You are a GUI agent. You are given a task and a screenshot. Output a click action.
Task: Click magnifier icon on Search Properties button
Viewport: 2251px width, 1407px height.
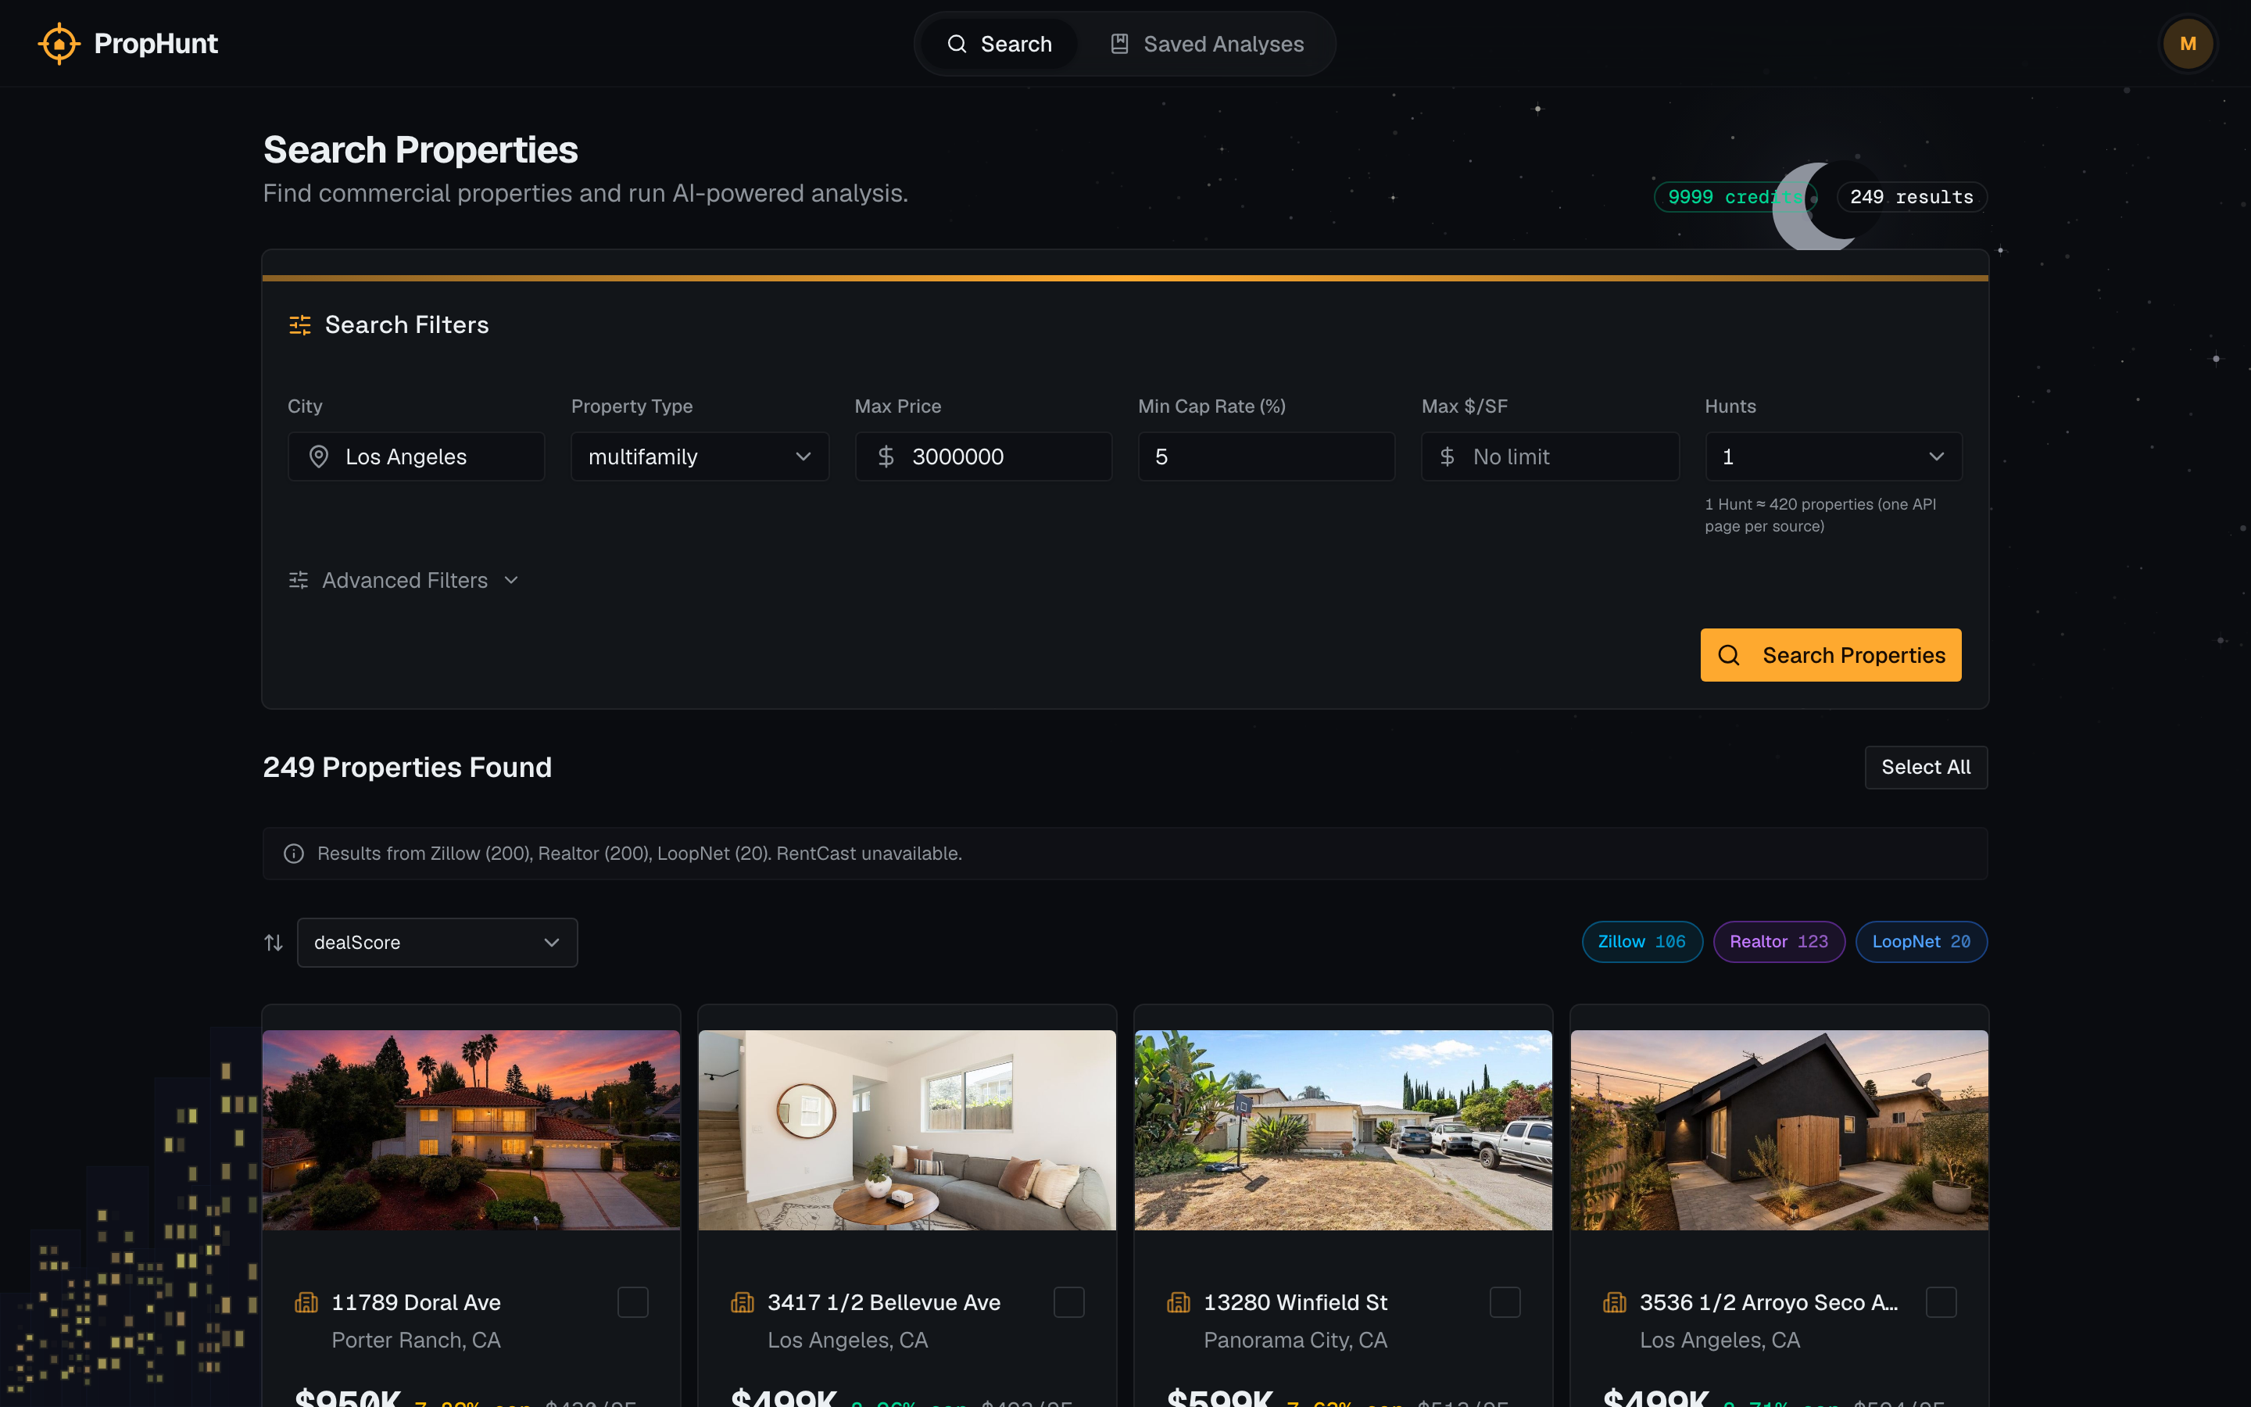click(x=1728, y=655)
